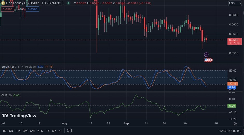Image resolution: width=244 pixels, height=135 pixels.
Task: Open the USD currency dropdown
Action: [x=235, y=3]
